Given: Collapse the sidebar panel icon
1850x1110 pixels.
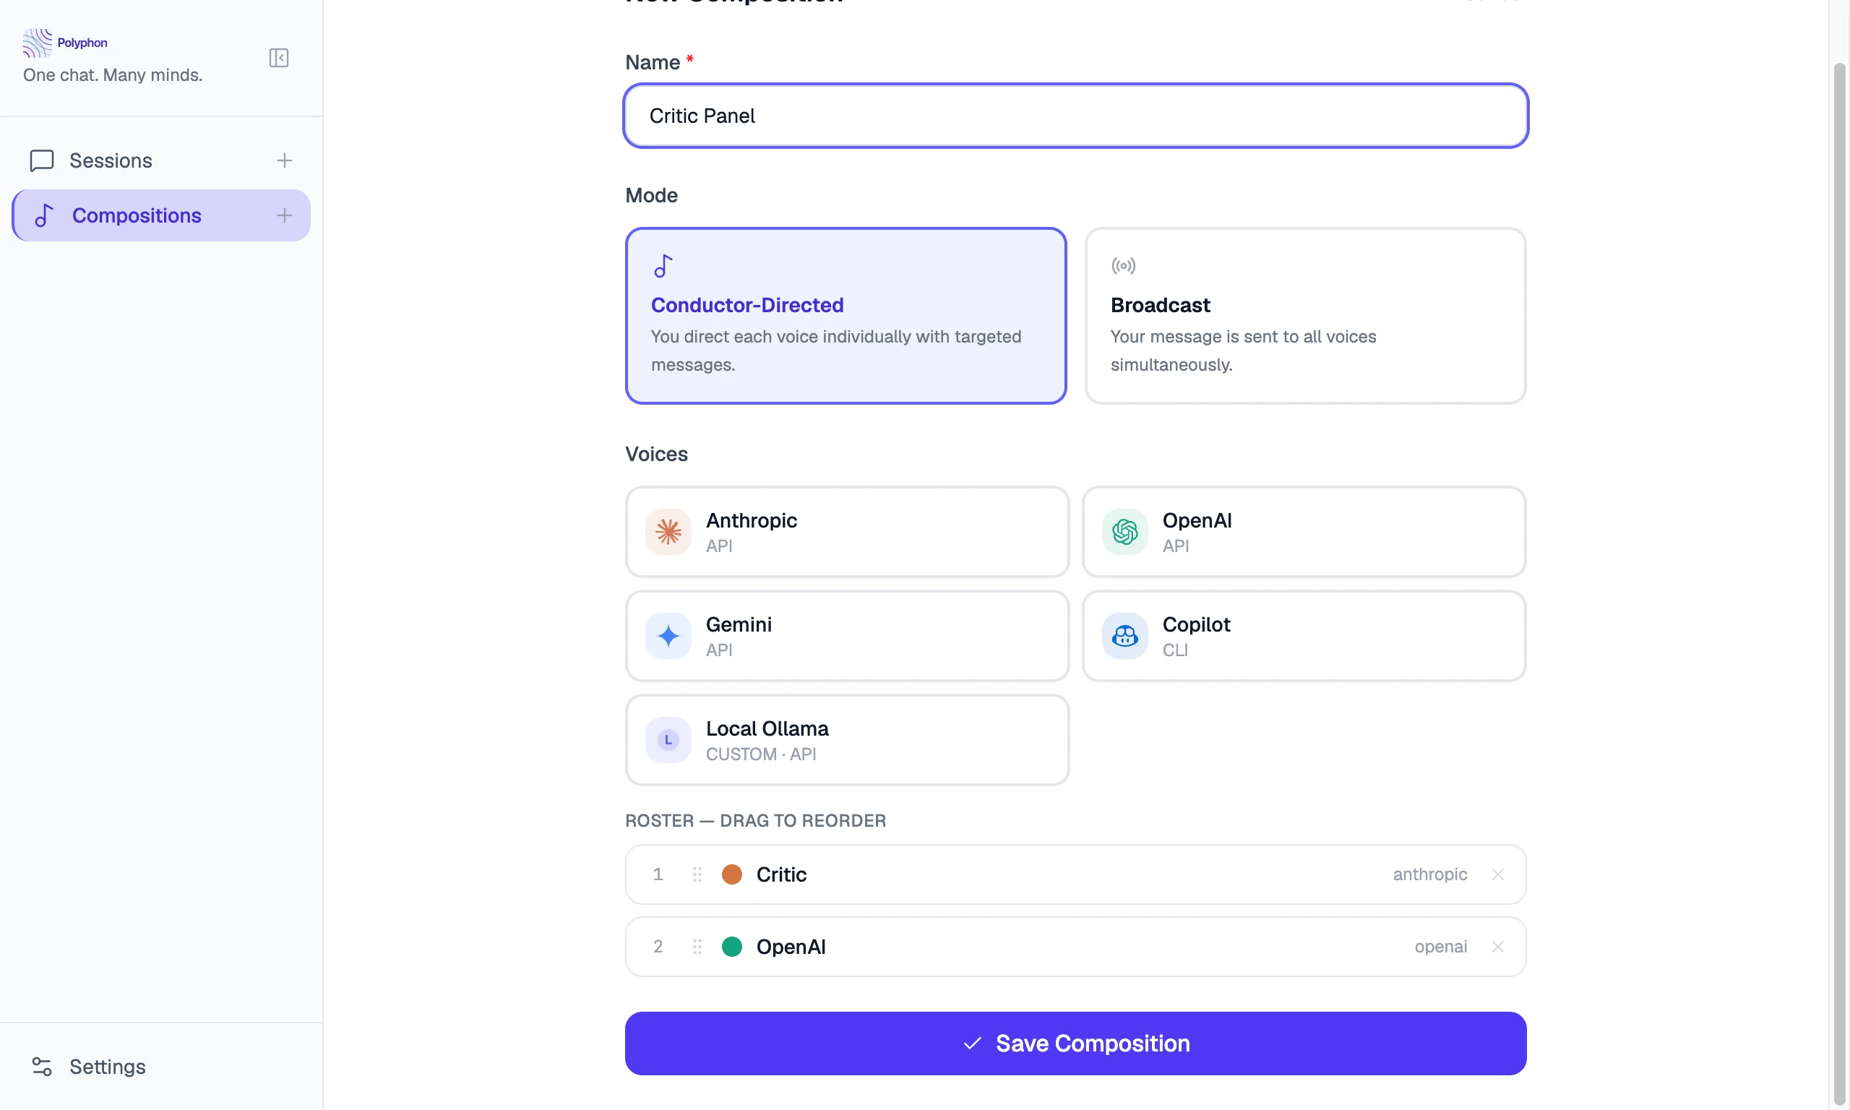Looking at the screenshot, I should coord(278,58).
